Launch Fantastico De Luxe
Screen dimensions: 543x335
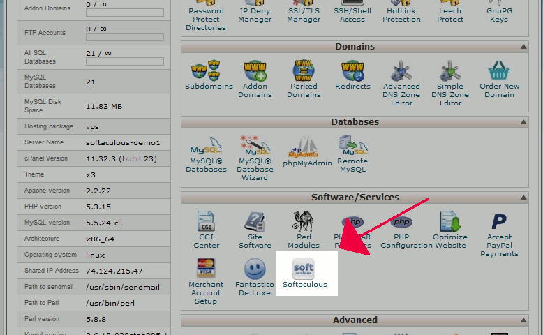tap(255, 277)
